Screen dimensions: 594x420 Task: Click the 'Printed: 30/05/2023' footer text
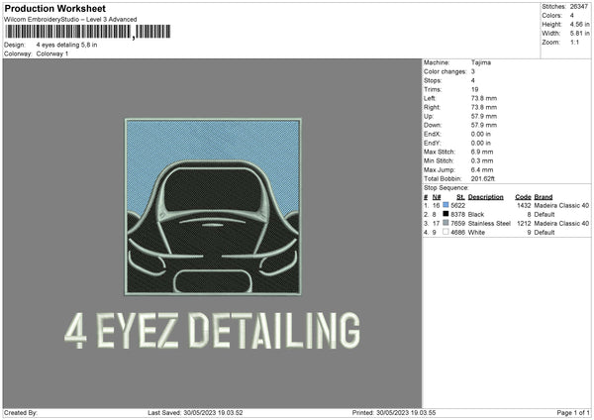coord(394,412)
